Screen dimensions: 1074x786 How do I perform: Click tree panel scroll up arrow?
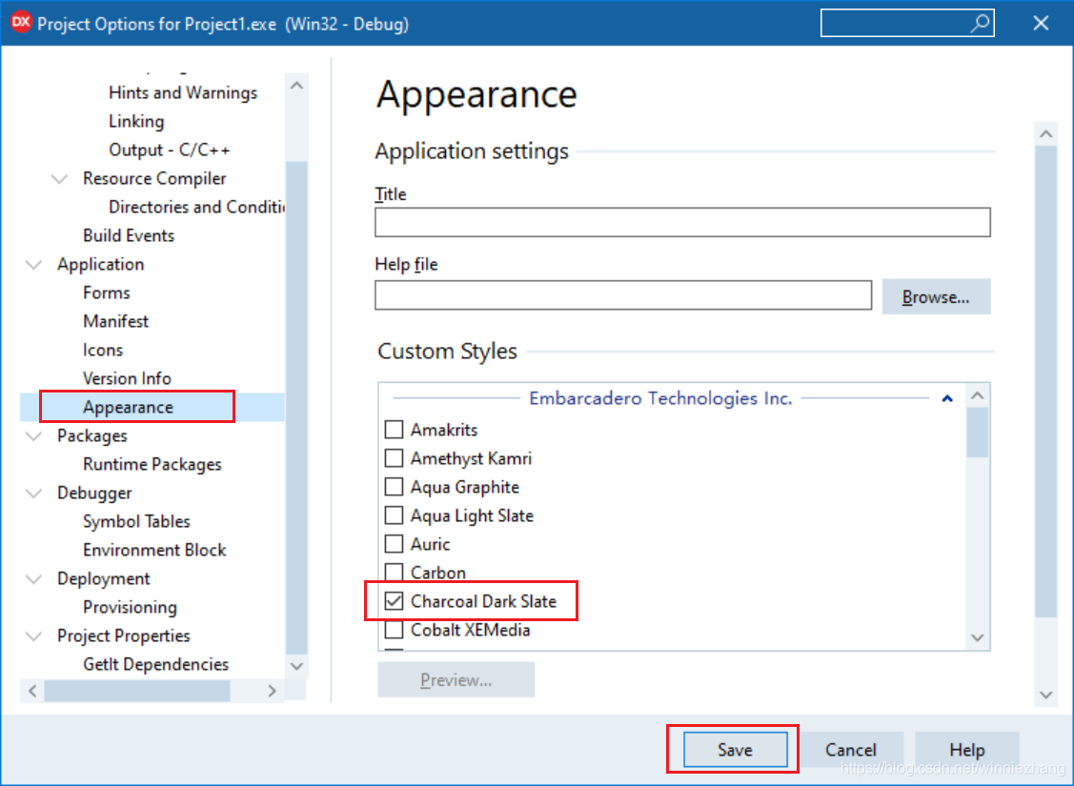click(x=296, y=86)
